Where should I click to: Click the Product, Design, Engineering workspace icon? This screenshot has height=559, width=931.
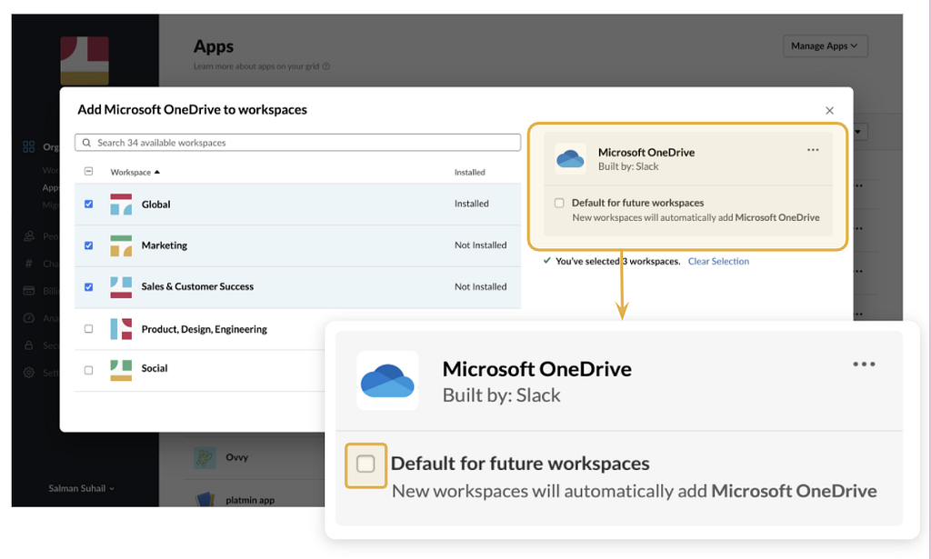(121, 329)
